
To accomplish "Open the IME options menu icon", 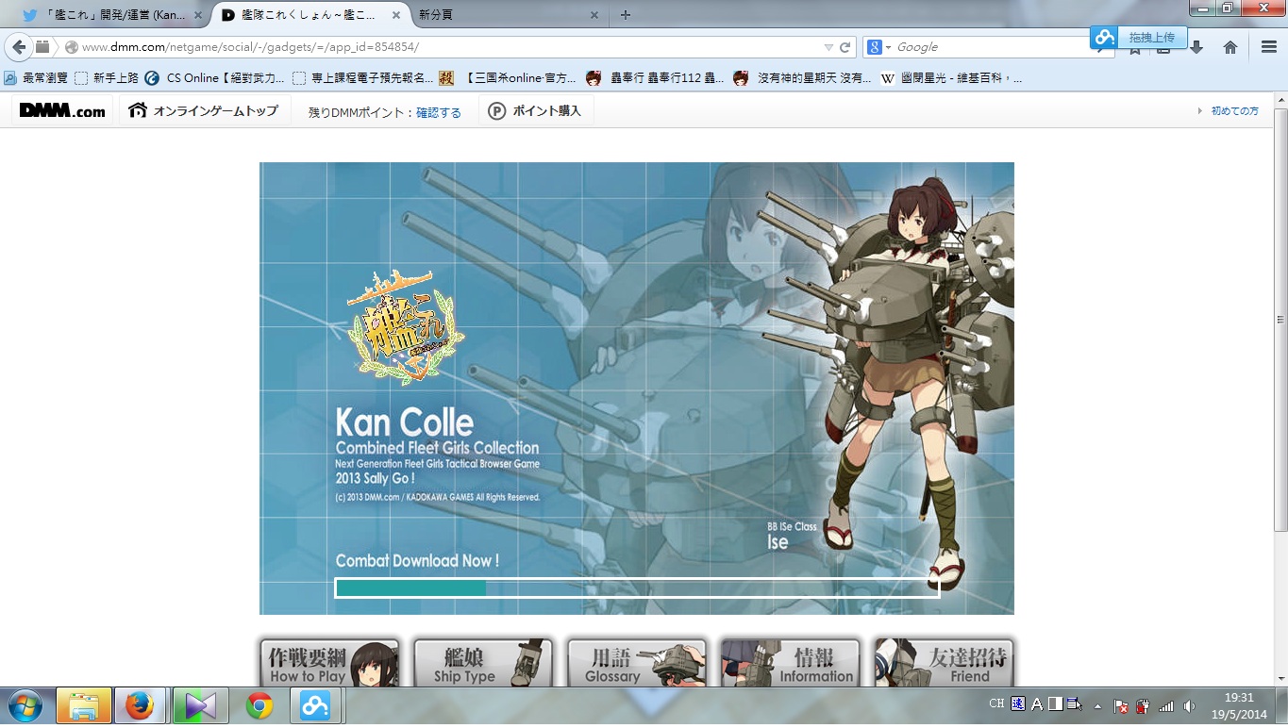I will click(1074, 703).
